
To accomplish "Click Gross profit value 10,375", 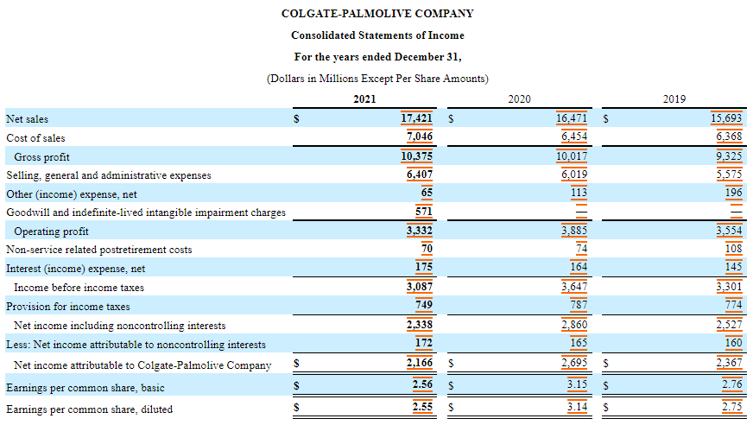I will [416, 156].
